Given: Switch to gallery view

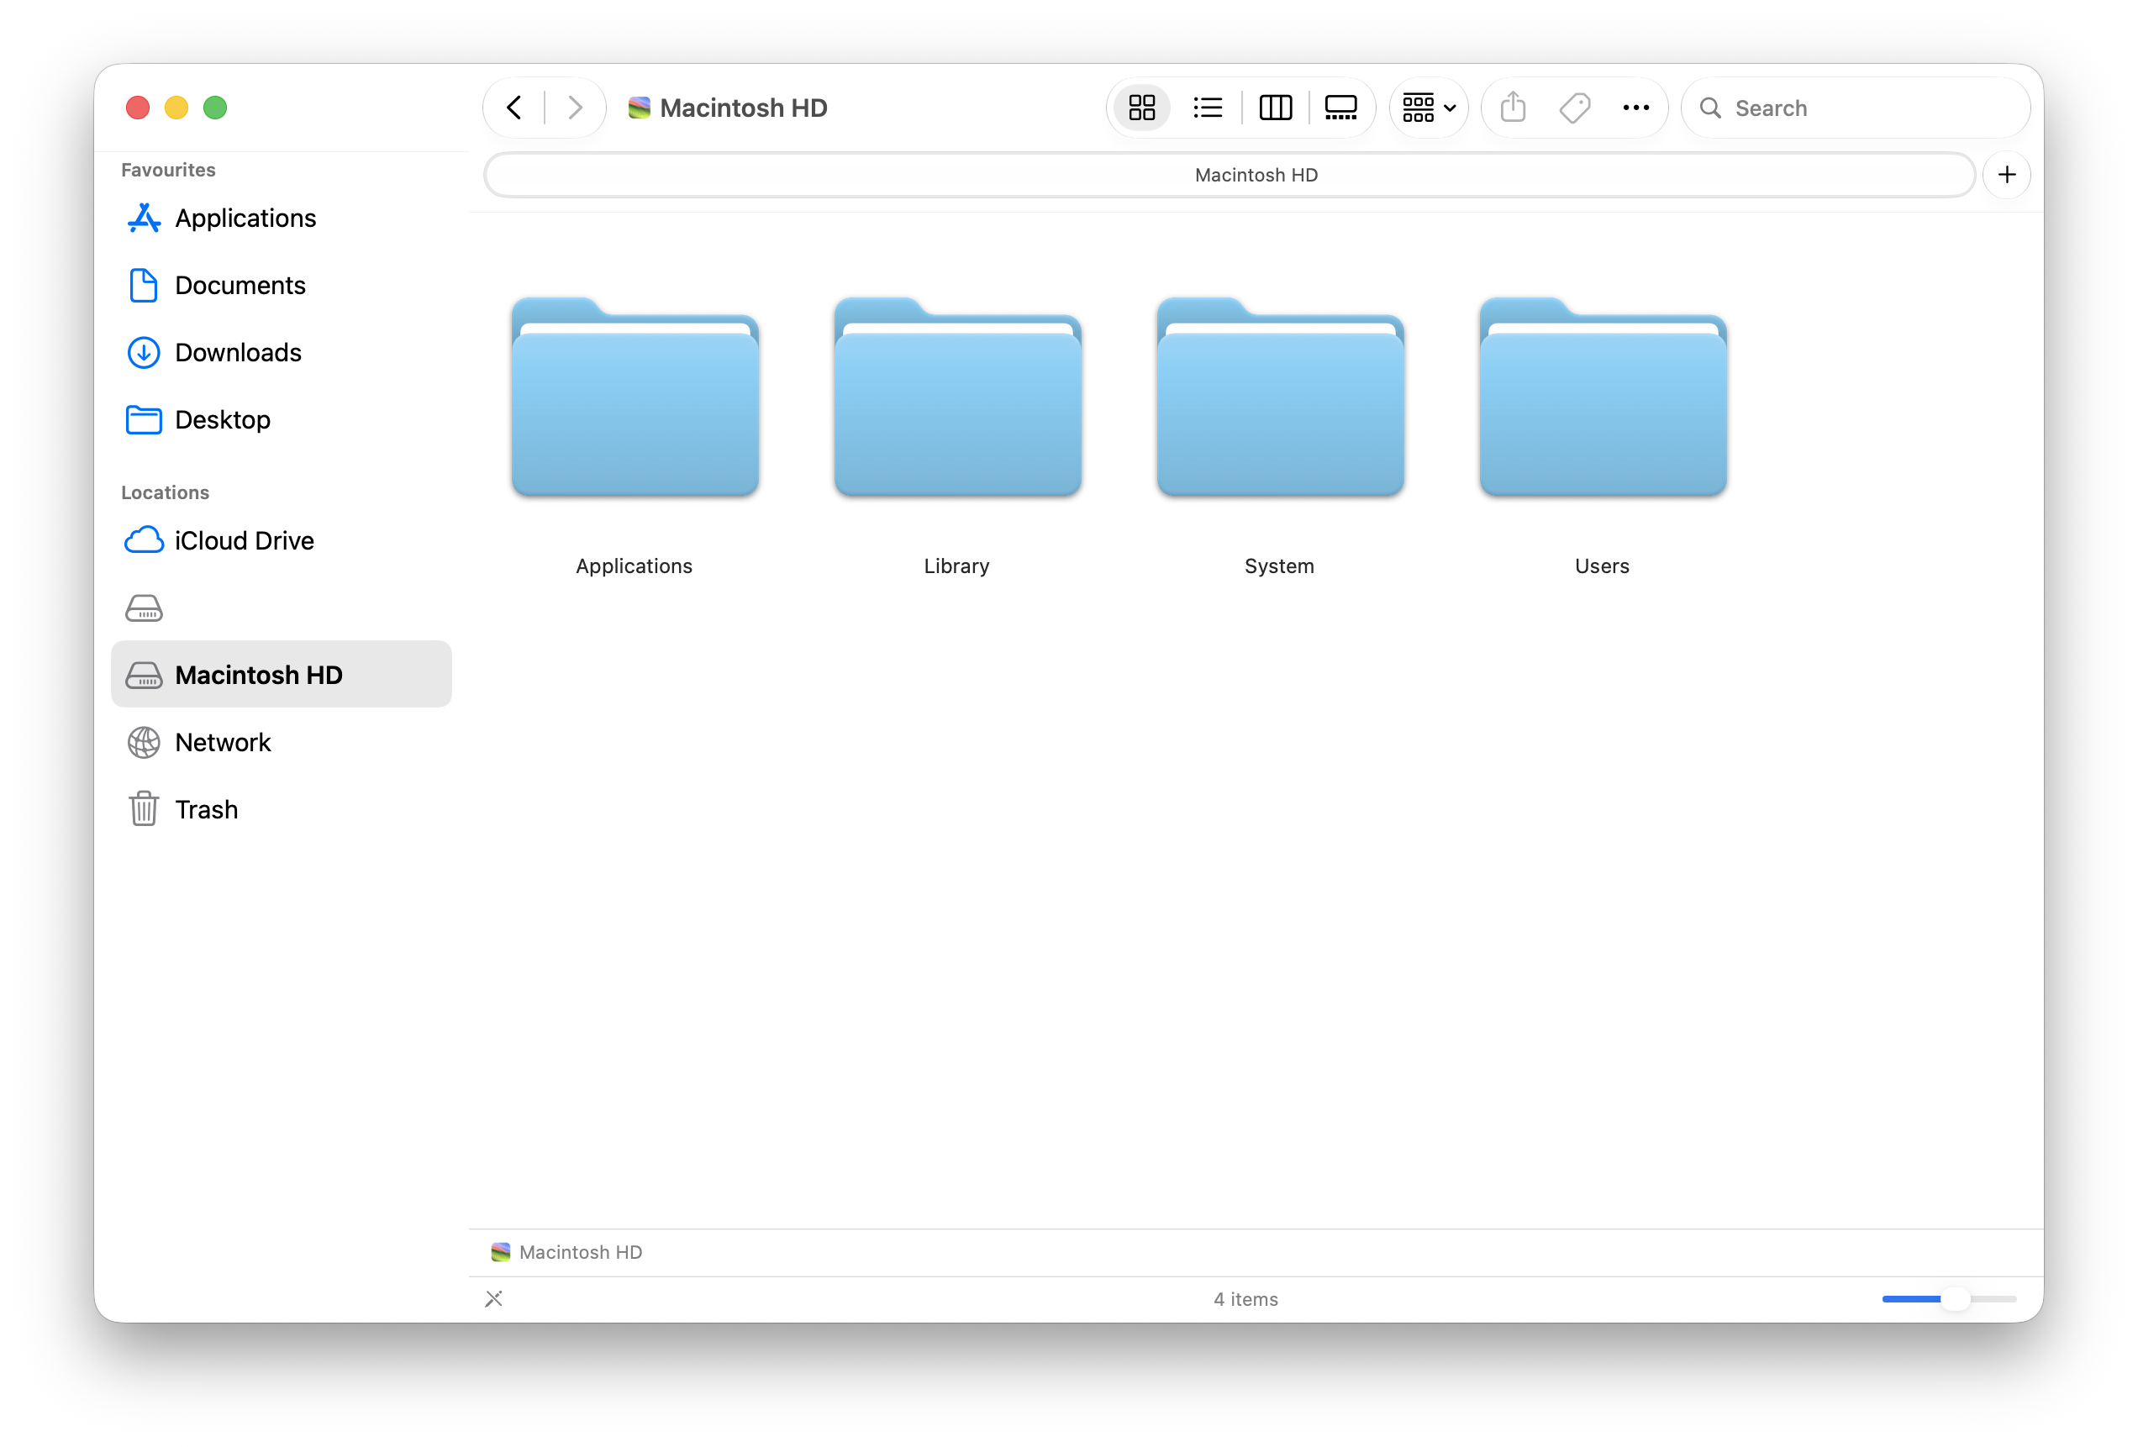Looking at the screenshot, I should pyautogui.click(x=1340, y=108).
